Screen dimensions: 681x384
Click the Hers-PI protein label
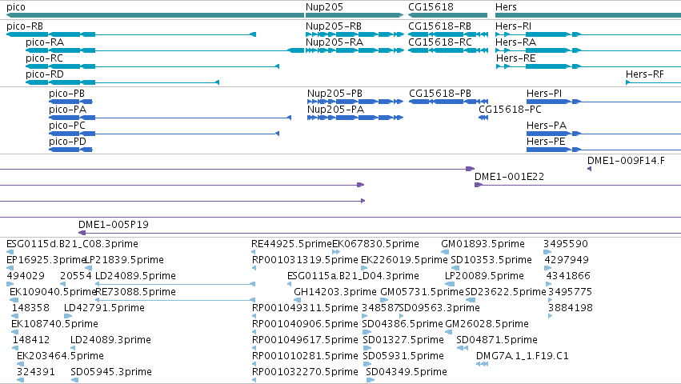(x=544, y=94)
